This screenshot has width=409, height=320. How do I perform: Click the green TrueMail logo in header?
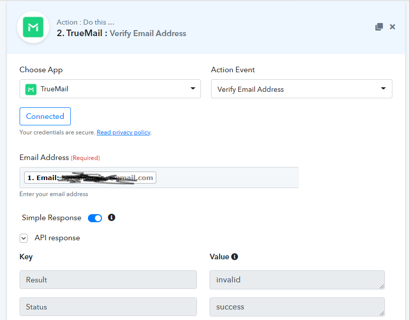(33, 28)
